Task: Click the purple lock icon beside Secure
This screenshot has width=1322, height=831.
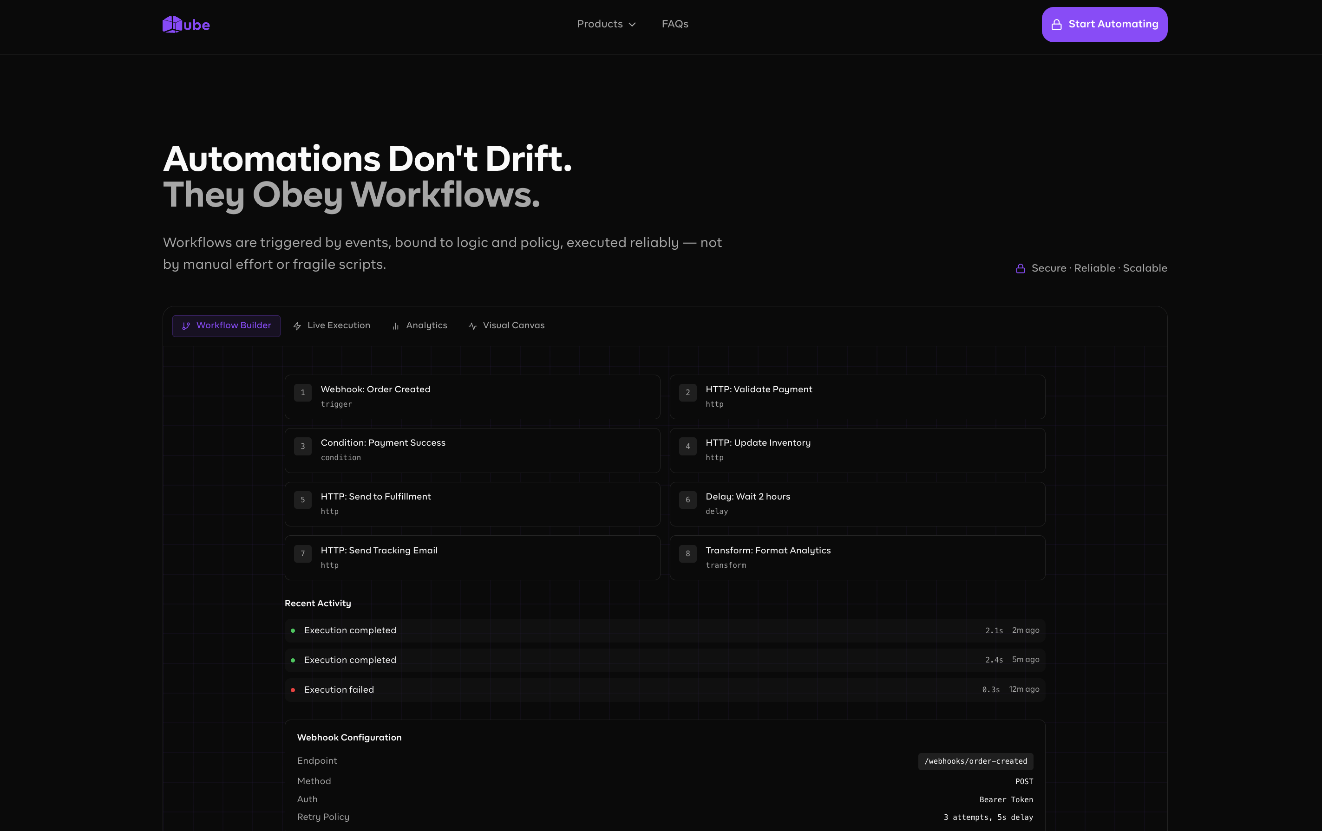Action: click(1020, 268)
